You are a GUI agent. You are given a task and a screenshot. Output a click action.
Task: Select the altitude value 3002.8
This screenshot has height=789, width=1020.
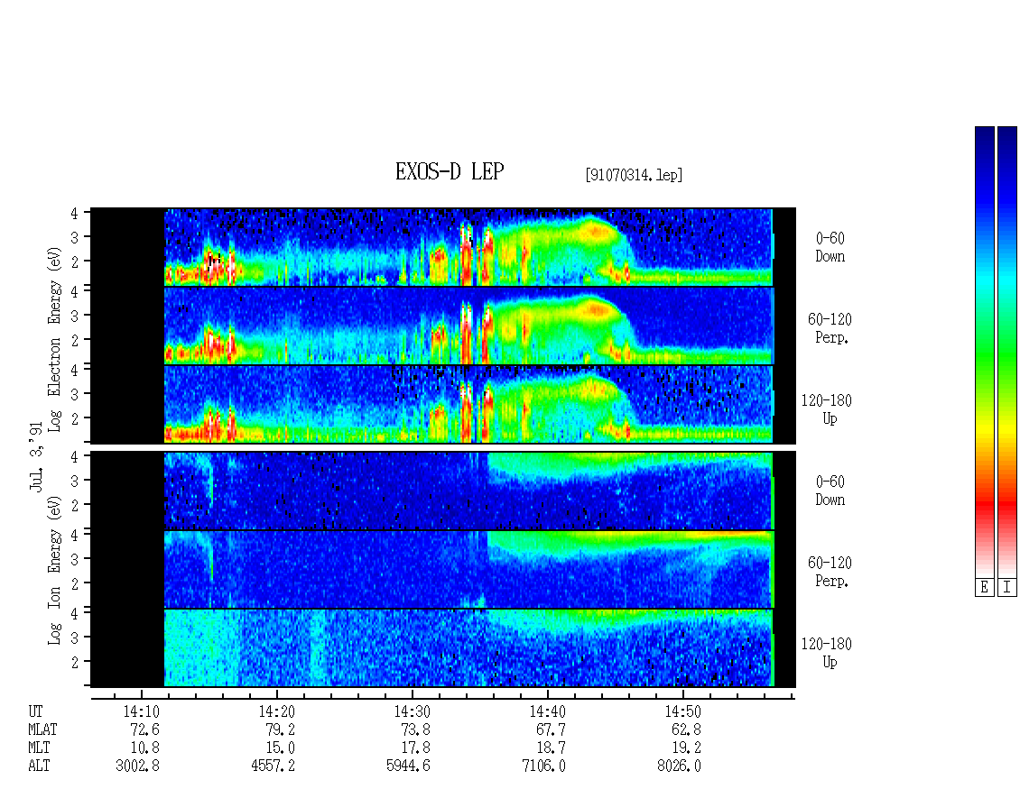[138, 766]
